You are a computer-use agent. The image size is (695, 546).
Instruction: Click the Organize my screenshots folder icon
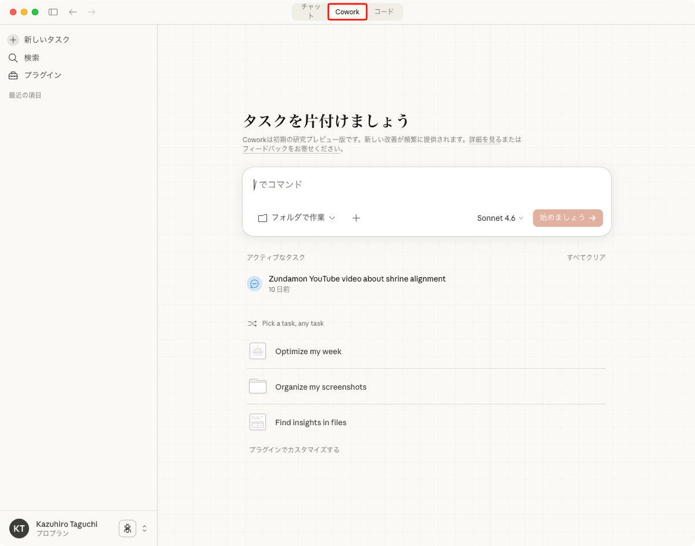tap(258, 386)
